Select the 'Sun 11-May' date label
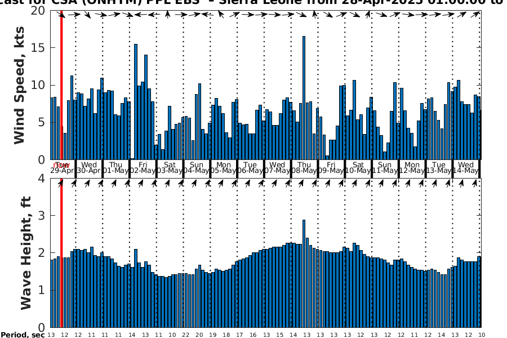507x338 pixels. (385, 167)
